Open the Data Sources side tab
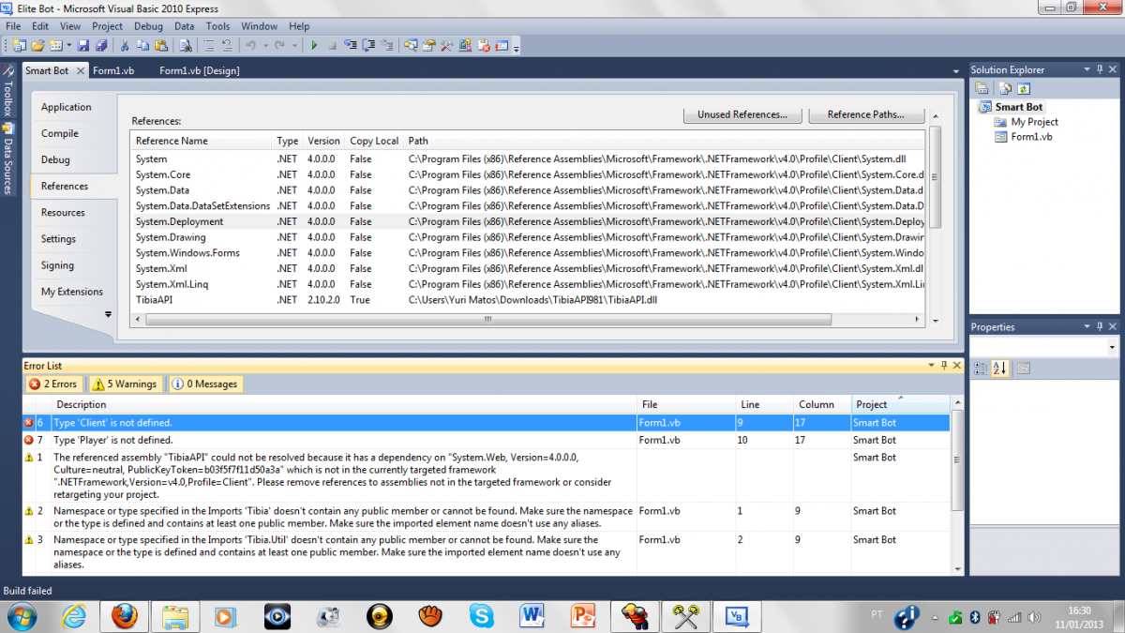This screenshot has height=633, width=1125. point(8,159)
